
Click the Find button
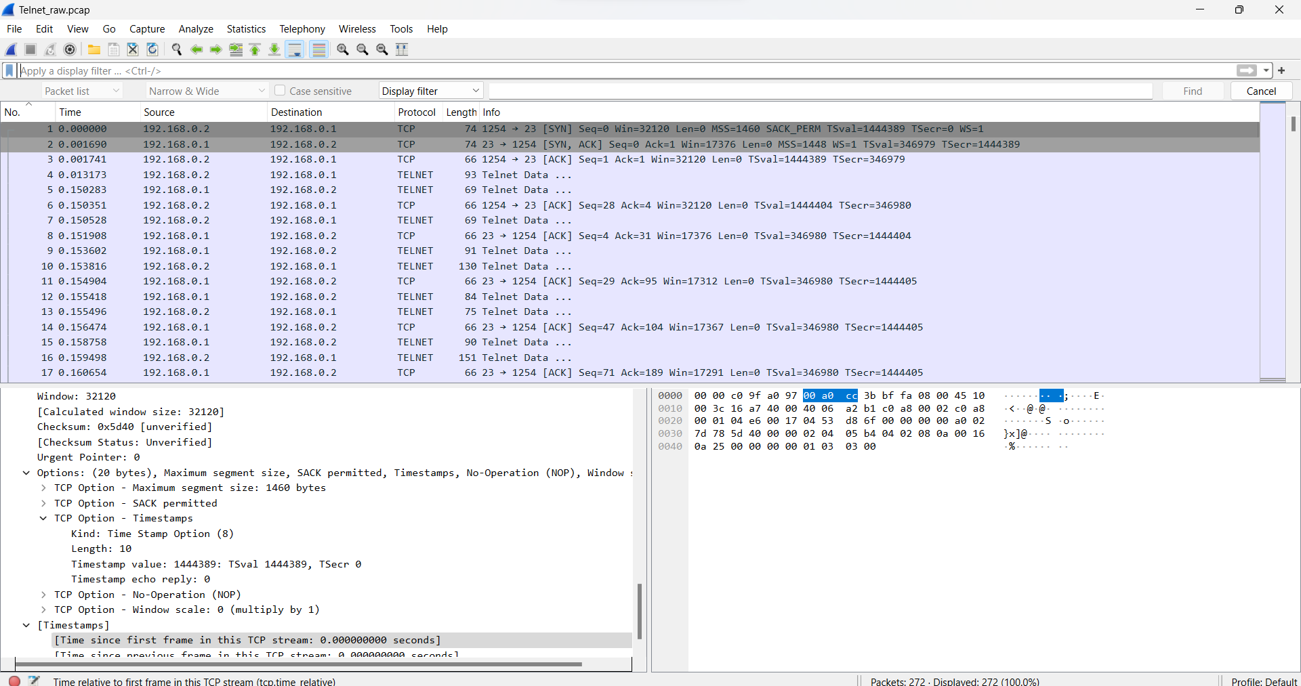tap(1193, 91)
